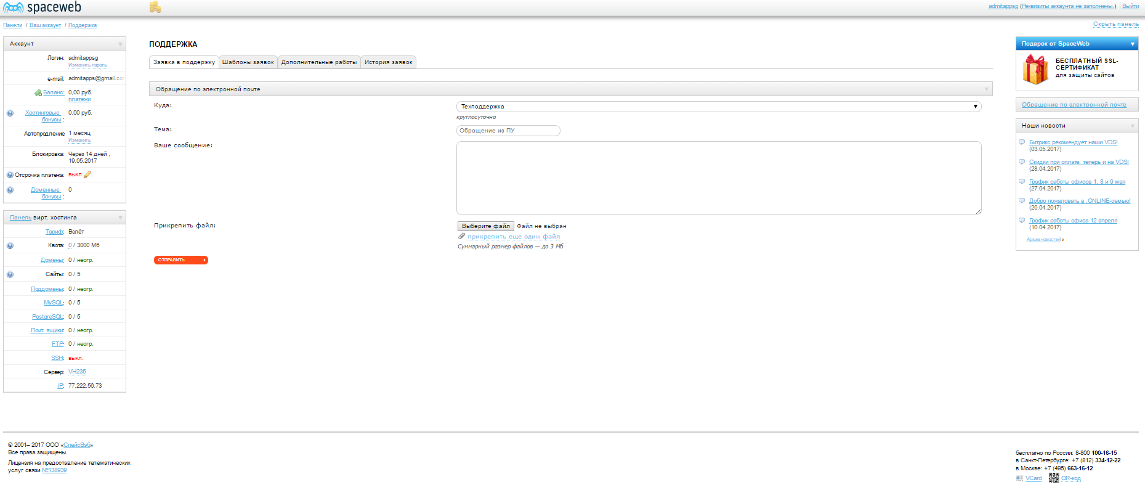Click speech bubble icon beside Битрикс news
The width and height of the screenshot is (1145, 490).
click(1022, 142)
